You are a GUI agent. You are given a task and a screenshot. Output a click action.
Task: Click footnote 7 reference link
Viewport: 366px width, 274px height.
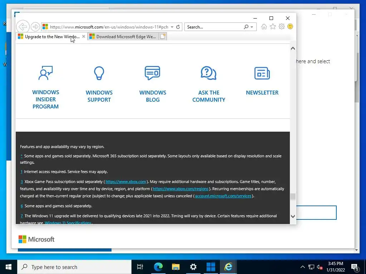pyautogui.click(x=22, y=216)
